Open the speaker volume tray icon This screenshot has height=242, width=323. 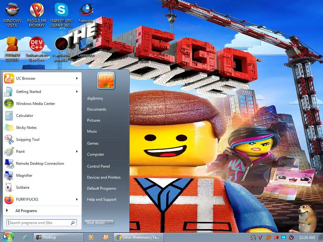pyautogui.click(x=291, y=238)
